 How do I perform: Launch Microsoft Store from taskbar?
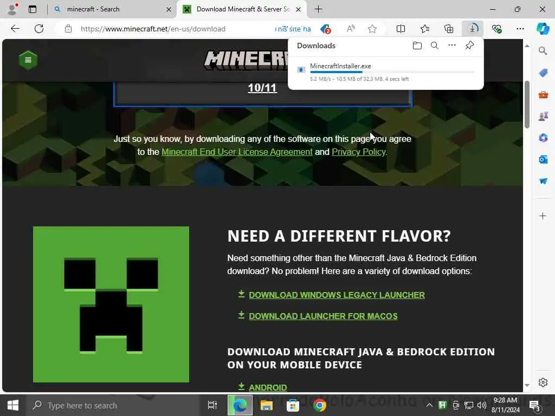[x=293, y=405]
